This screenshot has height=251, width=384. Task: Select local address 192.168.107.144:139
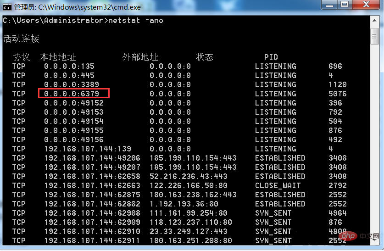pos(88,149)
